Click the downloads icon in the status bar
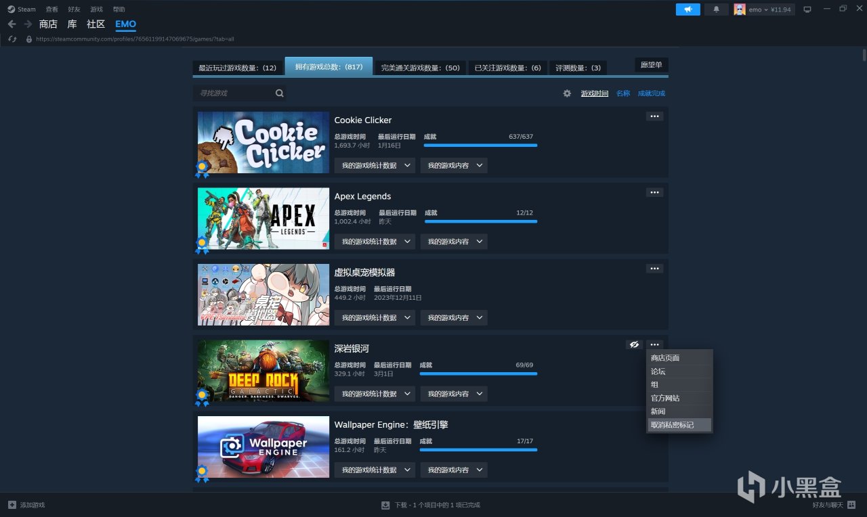Screen dimensions: 867x517 click(385, 505)
